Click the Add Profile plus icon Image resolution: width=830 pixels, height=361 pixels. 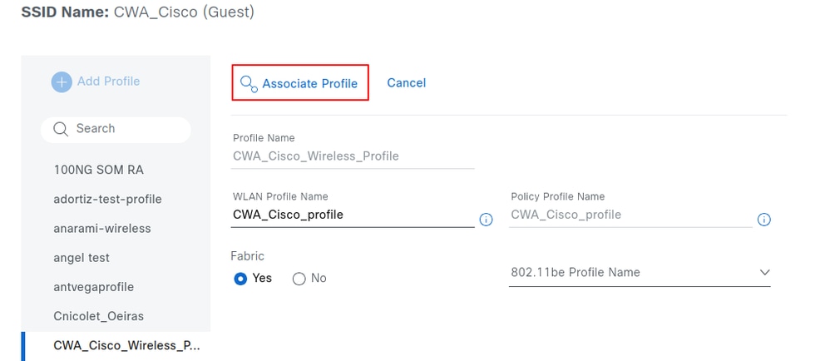[x=62, y=82]
